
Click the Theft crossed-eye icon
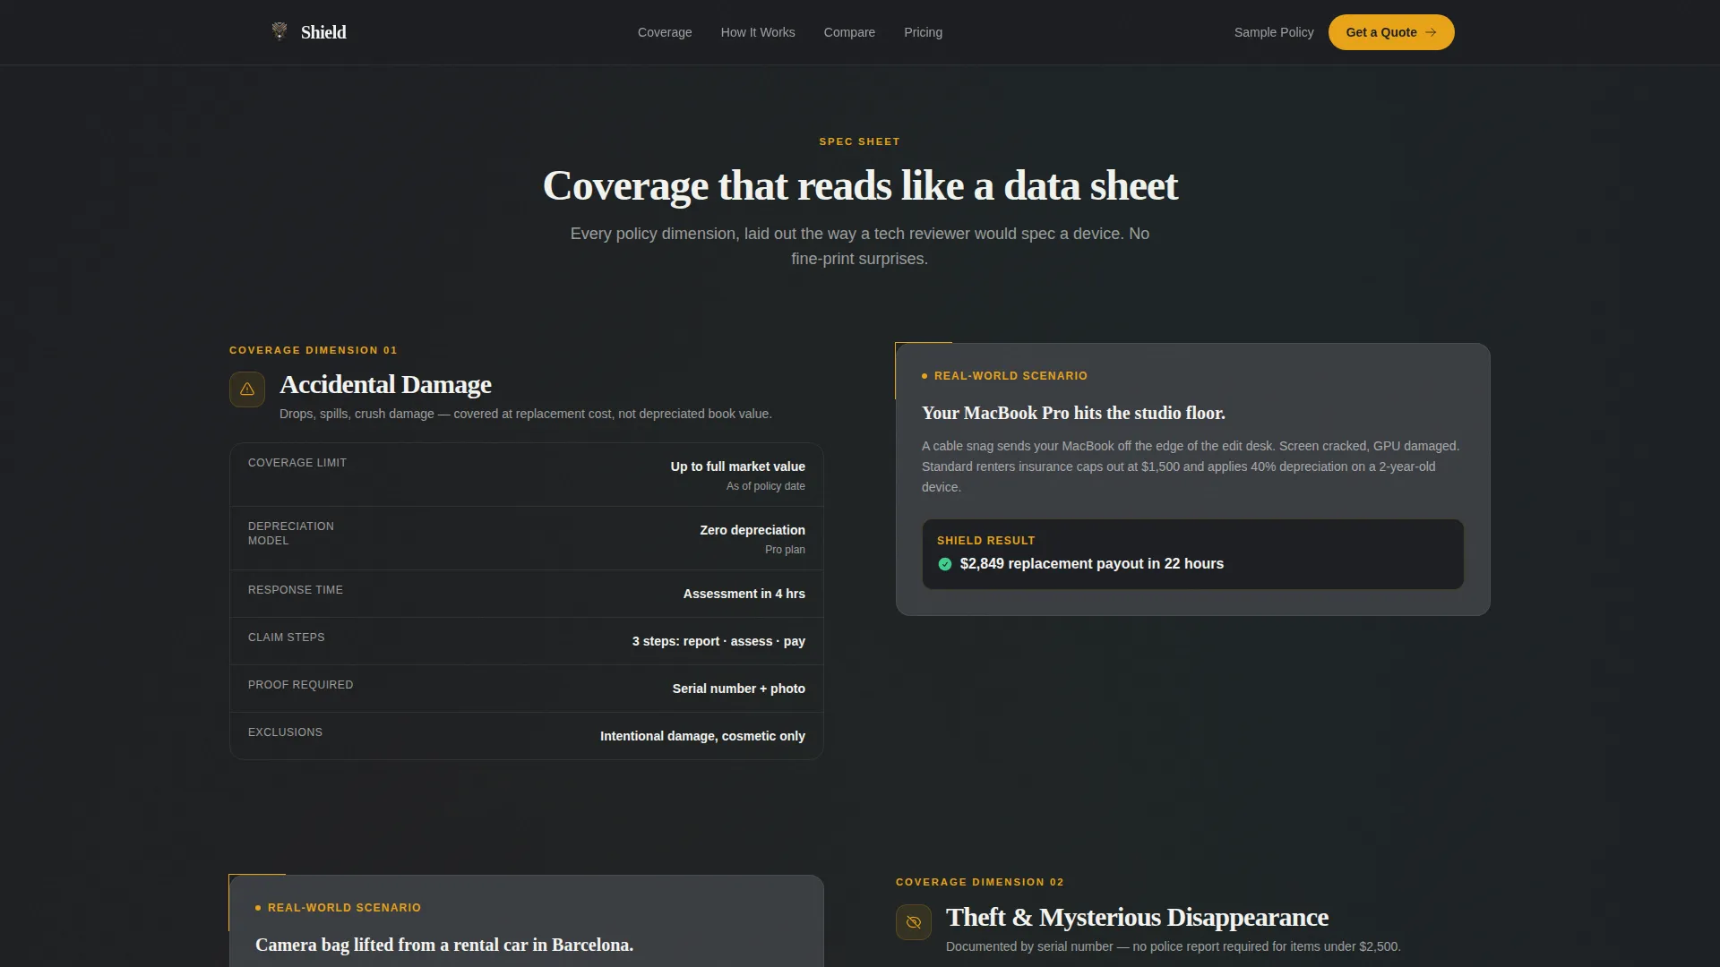coord(914,922)
